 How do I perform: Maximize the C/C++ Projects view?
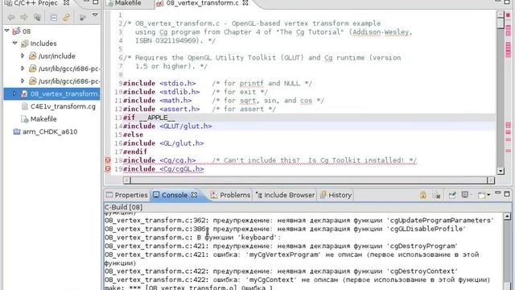coord(96,2)
